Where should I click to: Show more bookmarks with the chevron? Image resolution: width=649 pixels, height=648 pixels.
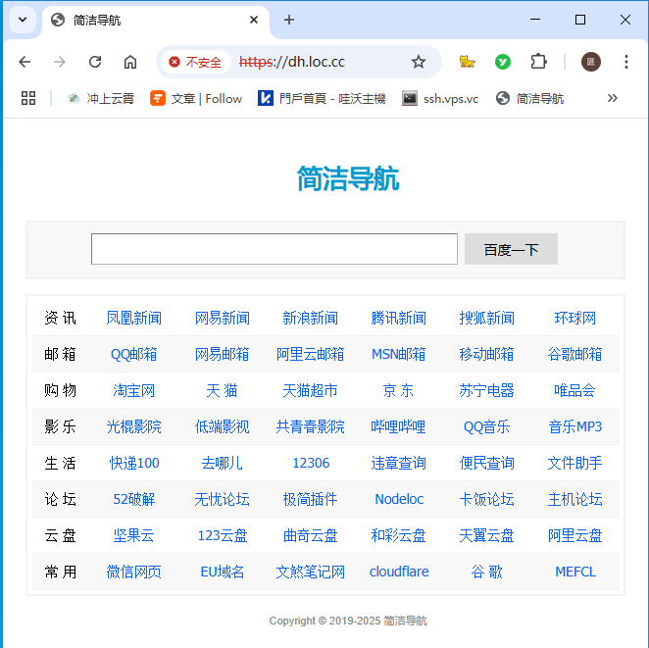612,98
